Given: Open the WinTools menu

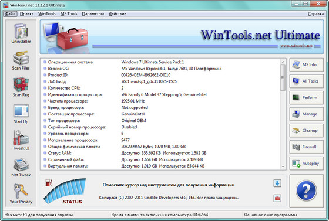Looking at the screenshot, I should pyautogui.click(x=47, y=14).
